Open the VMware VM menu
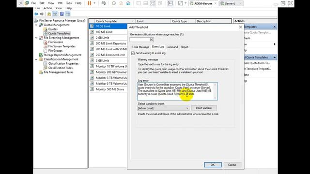Image resolution: width=310 pixels, height=174 pixels. click(x=60, y=3)
